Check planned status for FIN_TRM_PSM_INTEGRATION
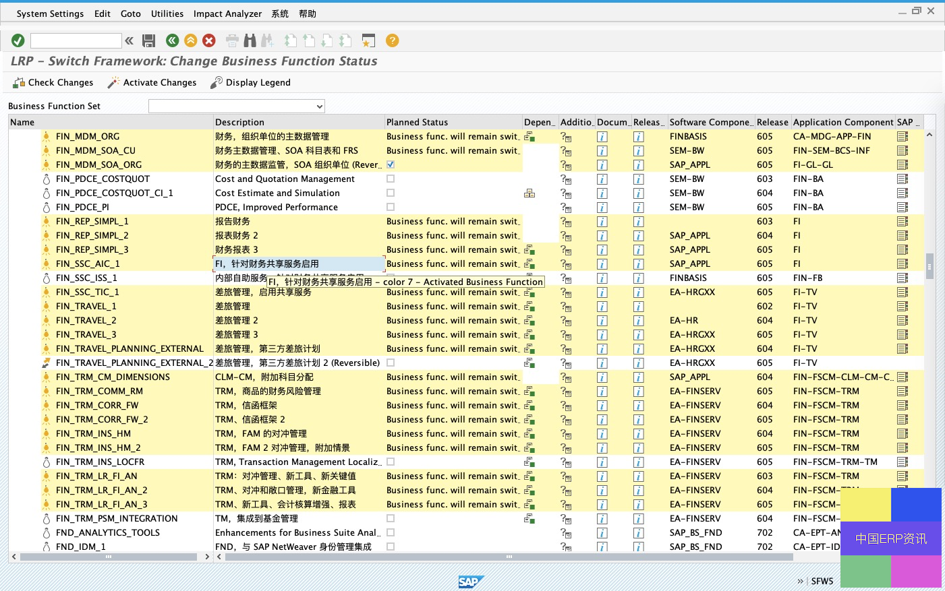The width and height of the screenshot is (945, 591). (x=391, y=518)
